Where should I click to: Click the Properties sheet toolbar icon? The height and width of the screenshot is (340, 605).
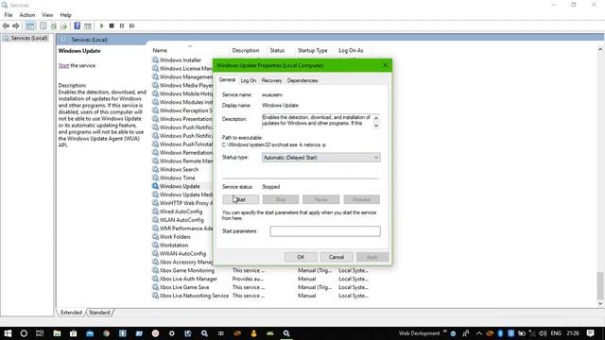click(x=43, y=25)
